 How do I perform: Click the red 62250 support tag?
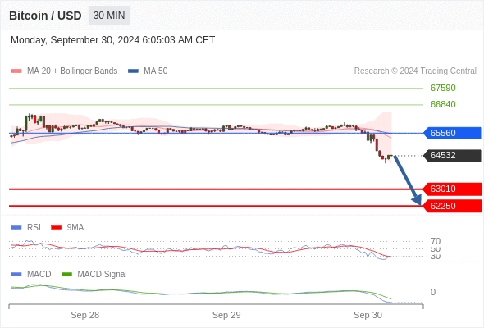452,206
